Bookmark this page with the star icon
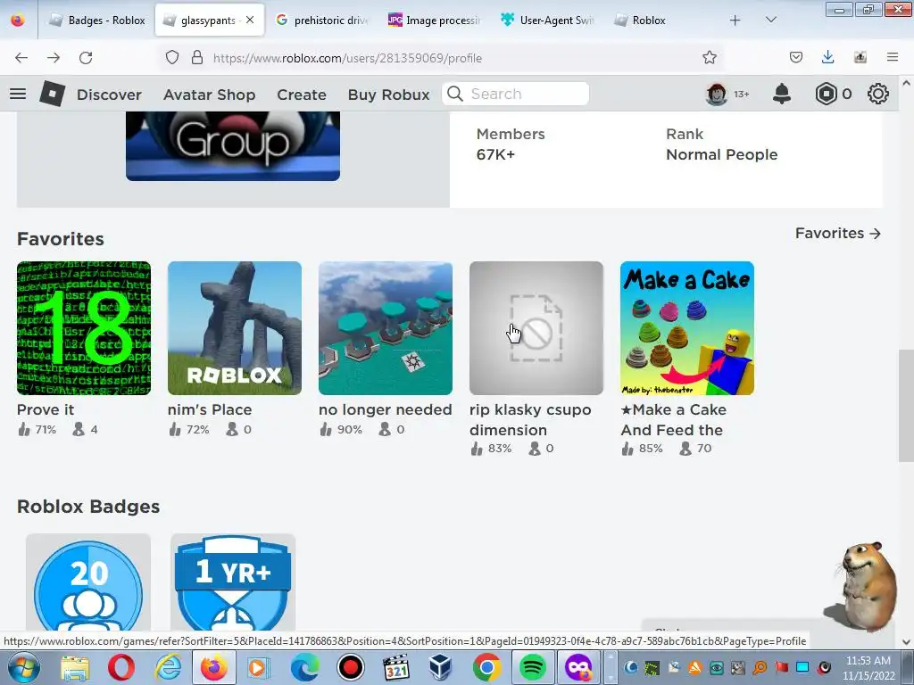 click(x=710, y=58)
